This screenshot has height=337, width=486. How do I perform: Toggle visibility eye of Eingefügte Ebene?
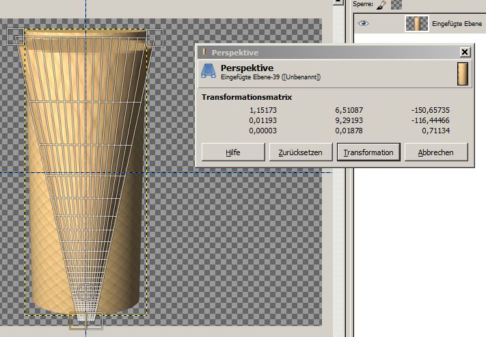coord(363,23)
